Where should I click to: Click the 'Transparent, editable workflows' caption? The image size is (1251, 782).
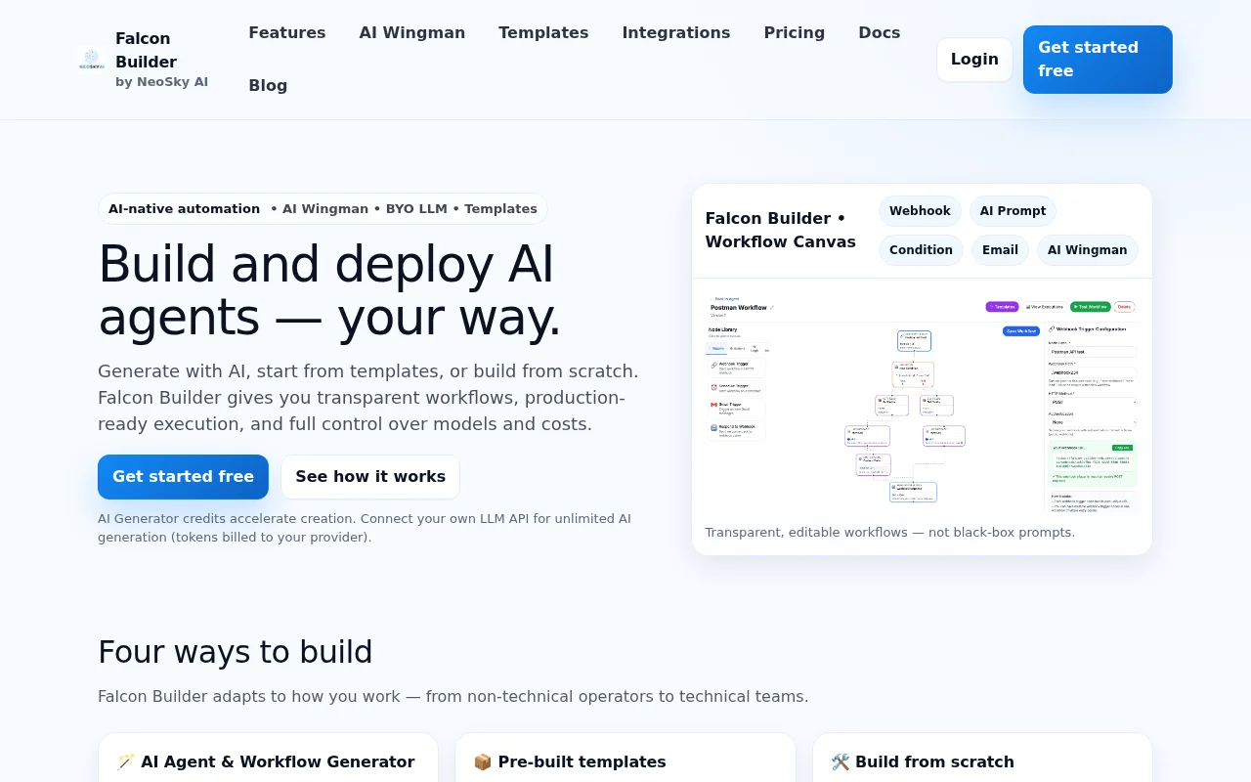click(889, 533)
